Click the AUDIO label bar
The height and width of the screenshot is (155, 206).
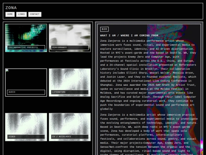pyautogui.click(x=26, y=92)
